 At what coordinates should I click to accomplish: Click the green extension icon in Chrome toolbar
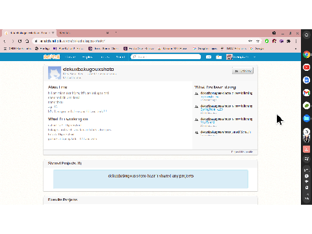pos(266,41)
